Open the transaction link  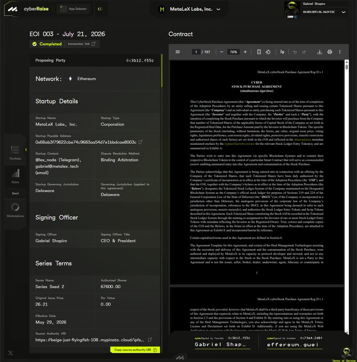coord(82,44)
